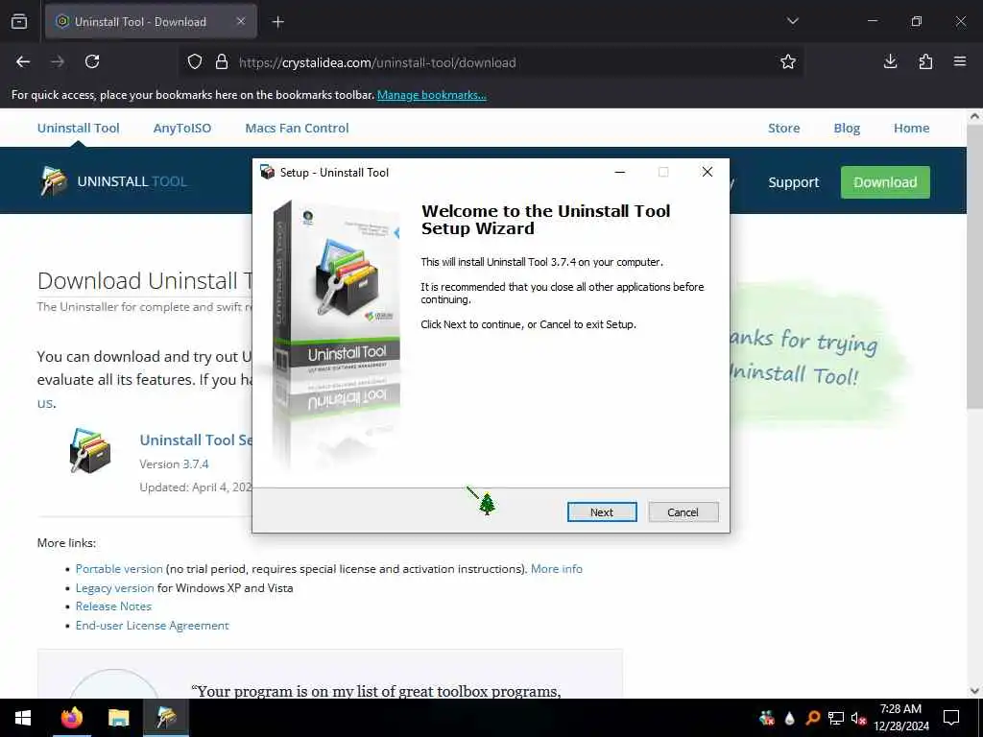
Task: Close the Uninstall Tool - Download tab
Action: (x=241, y=21)
